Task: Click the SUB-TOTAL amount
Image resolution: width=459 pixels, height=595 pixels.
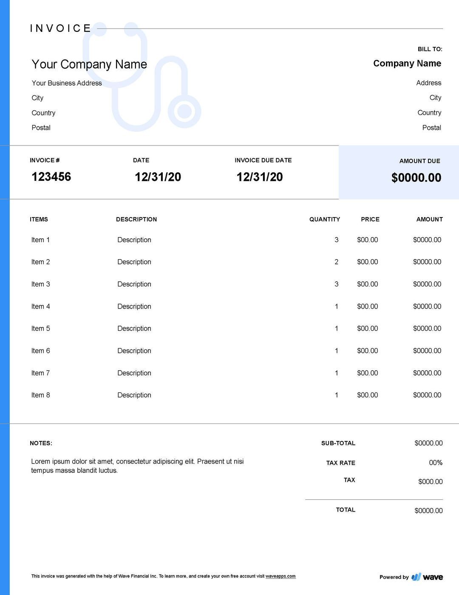Action: (429, 443)
